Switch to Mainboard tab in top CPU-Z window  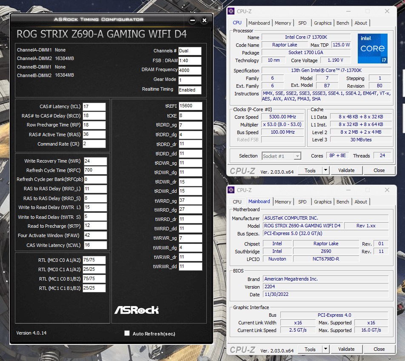click(259, 23)
